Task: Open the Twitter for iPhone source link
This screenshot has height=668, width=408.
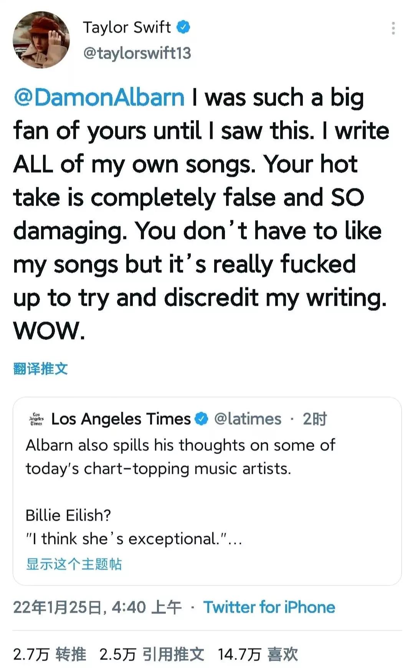Action: pos(269,607)
